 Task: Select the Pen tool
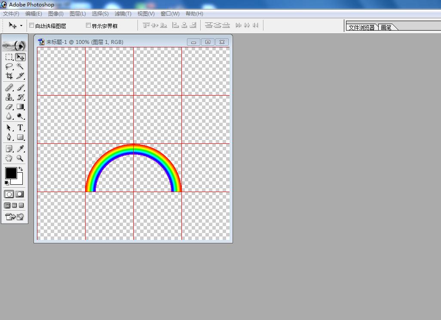pyautogui.click(x=9, y=137)
